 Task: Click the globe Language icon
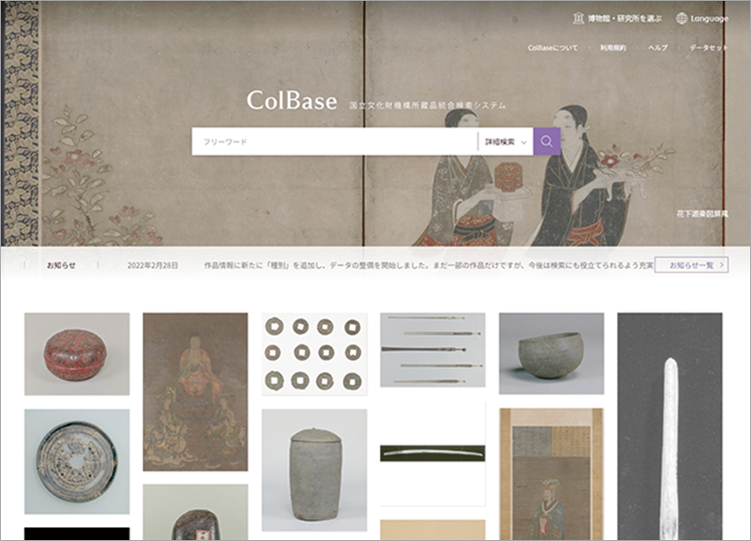[x=681, y=18]
